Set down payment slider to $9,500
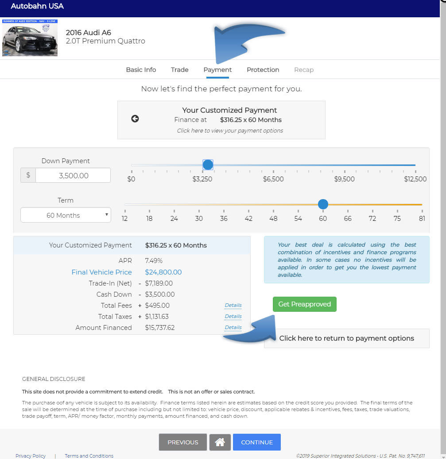446x459 pixels. click(345, 165)
